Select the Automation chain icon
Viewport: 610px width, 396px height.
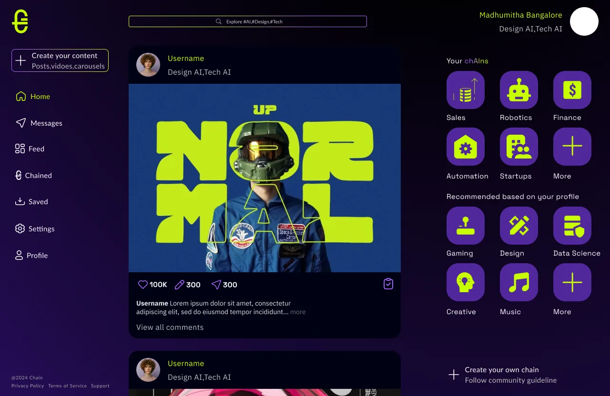[465, 147]
